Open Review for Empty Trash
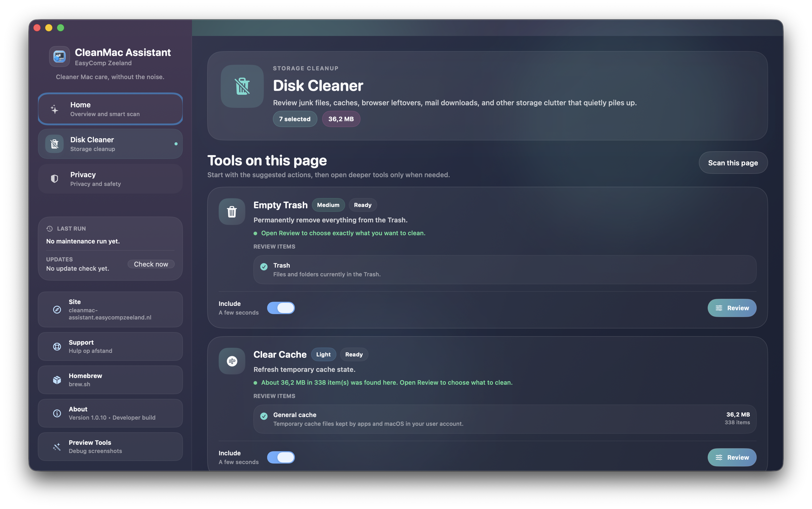 [732, 308]
